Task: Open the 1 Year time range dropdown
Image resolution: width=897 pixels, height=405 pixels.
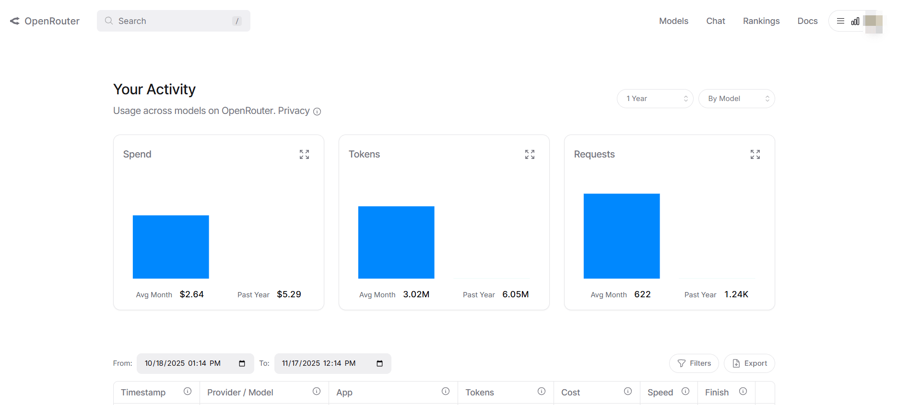Action: tap(655, 99)
